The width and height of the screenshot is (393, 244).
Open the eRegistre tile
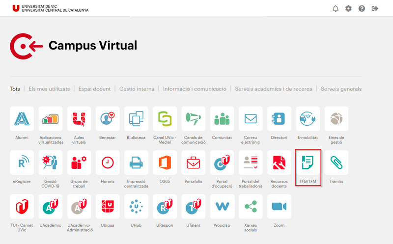click(22, 163)
